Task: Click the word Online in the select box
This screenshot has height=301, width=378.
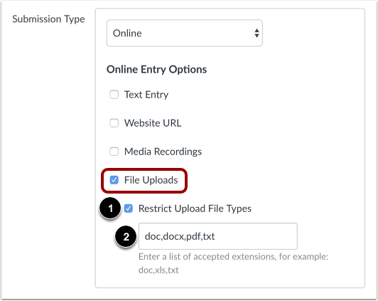Action: tap(127, 33)
